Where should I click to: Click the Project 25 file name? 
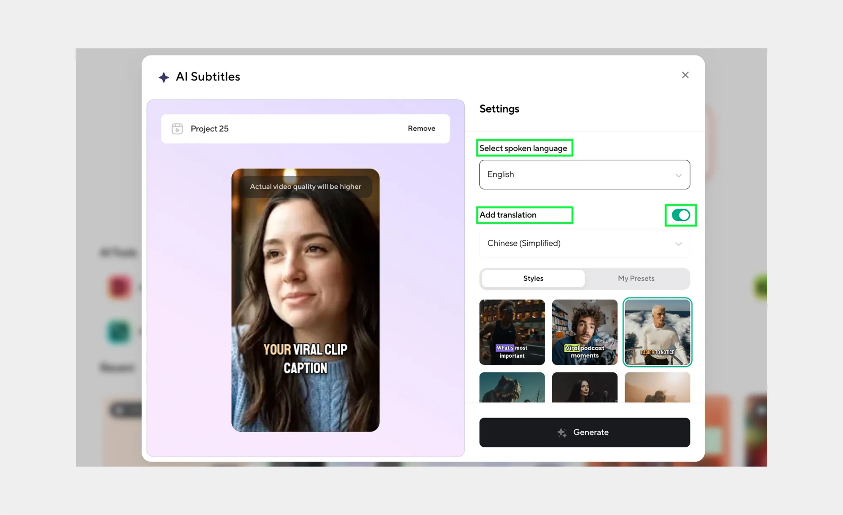(x=209, y=129)
